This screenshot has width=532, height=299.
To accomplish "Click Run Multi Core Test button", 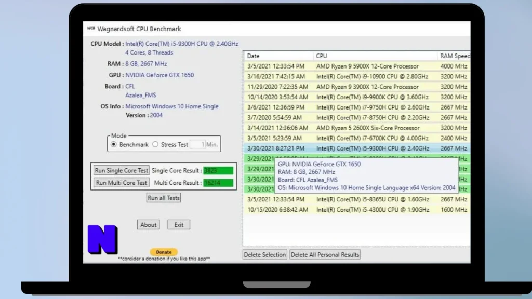I will point(122,183).
